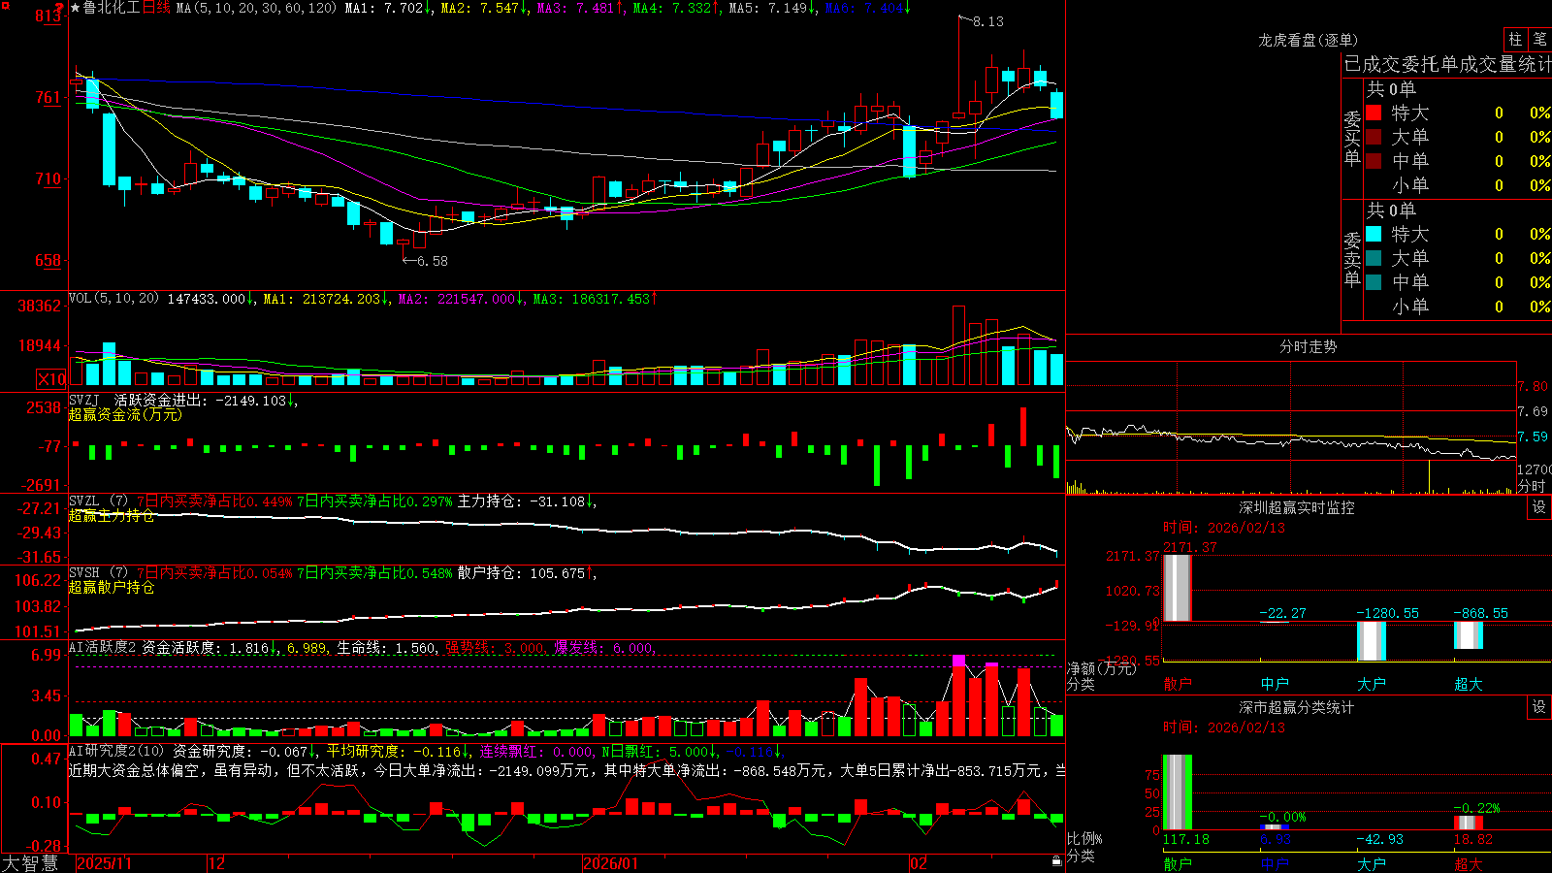Click the 超赢主力持仓 label
Image resolution: width=1552 pixels, height=873 pixels.
[x=112, y=515]
